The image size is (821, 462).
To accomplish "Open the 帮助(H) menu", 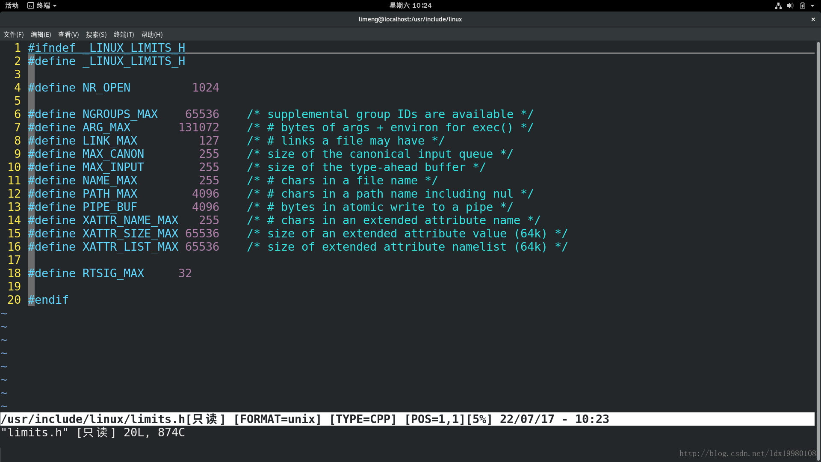I will [x=152, y=35].
